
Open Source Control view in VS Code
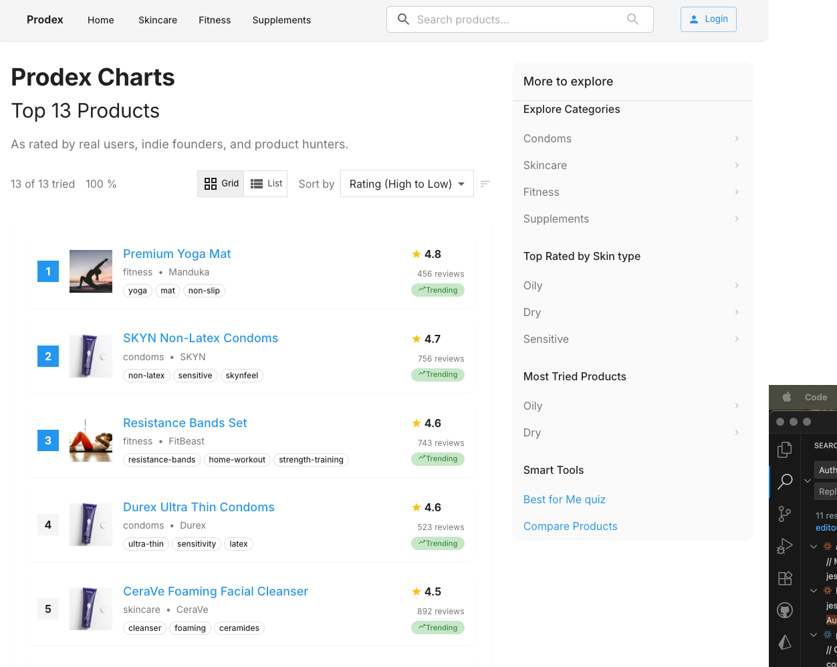[785, 513]
